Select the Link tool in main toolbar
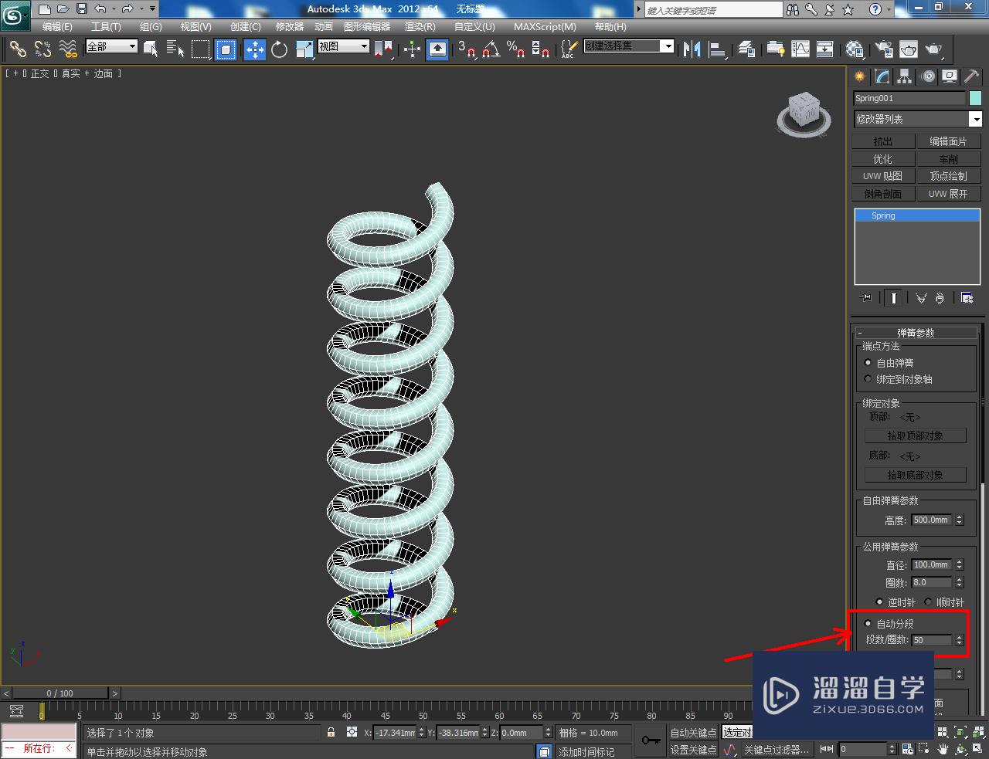This screenshot has width=989, height=759. (x=17, y=49)
